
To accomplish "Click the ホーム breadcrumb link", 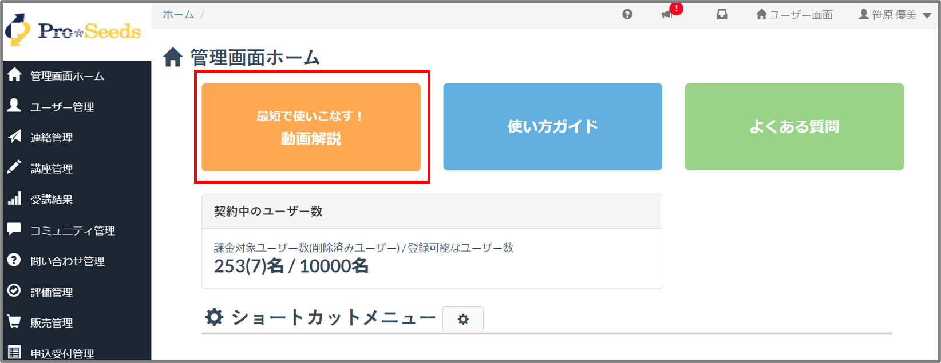I will tap(178, 15).
